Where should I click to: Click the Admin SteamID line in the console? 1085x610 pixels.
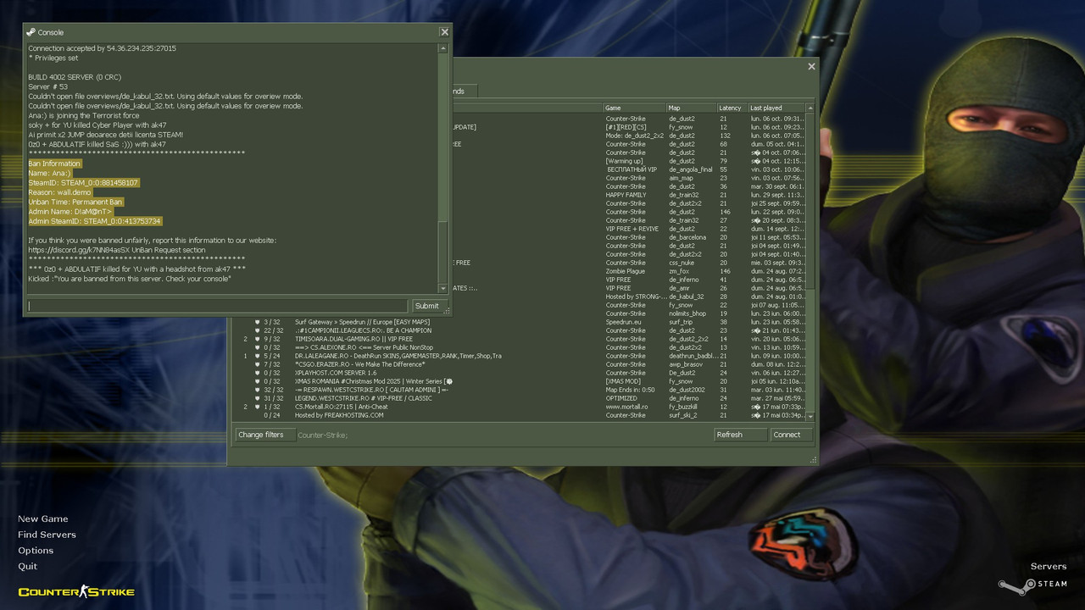tap(94, 221)
